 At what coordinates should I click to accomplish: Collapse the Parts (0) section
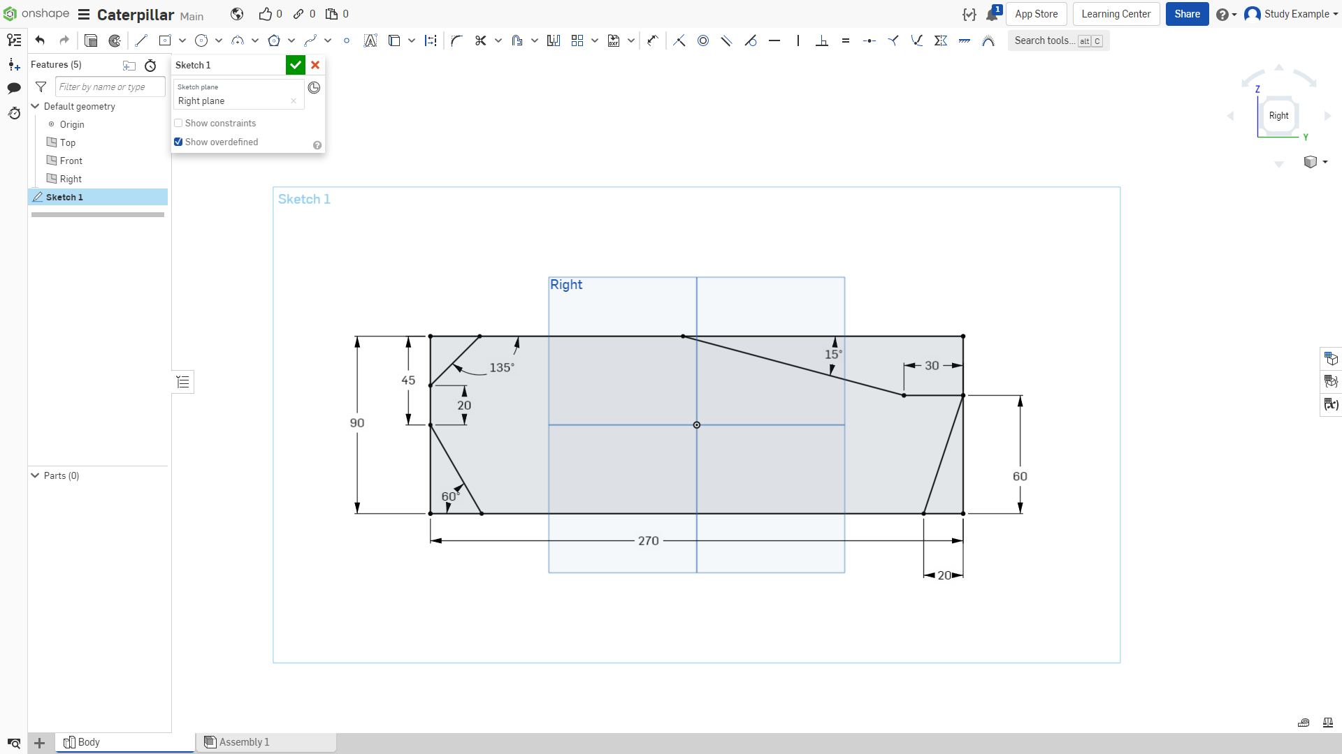[35, 475]
